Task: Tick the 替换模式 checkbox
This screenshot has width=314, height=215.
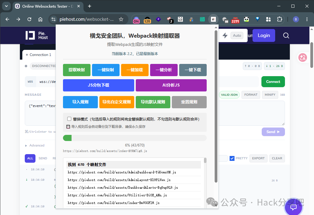Action: 69,119
